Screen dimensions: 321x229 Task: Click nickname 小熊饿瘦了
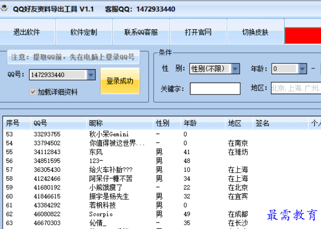tap(106, 187)
